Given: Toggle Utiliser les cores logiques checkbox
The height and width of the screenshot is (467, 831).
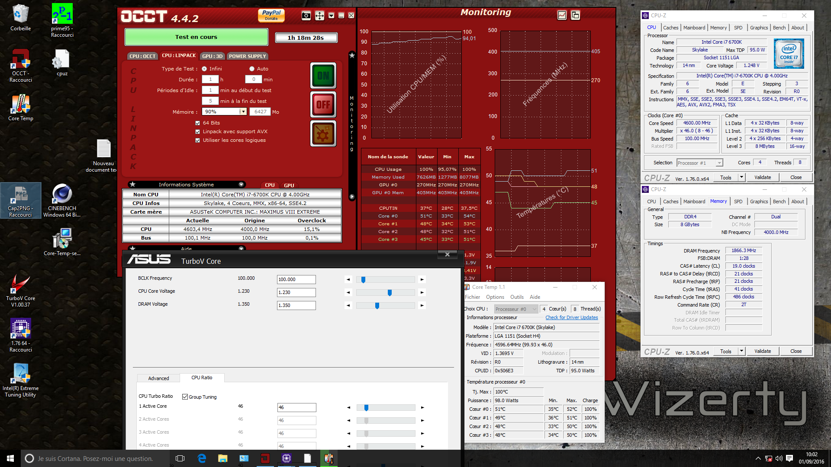Looking at the screenshot, I should (198, 141).
